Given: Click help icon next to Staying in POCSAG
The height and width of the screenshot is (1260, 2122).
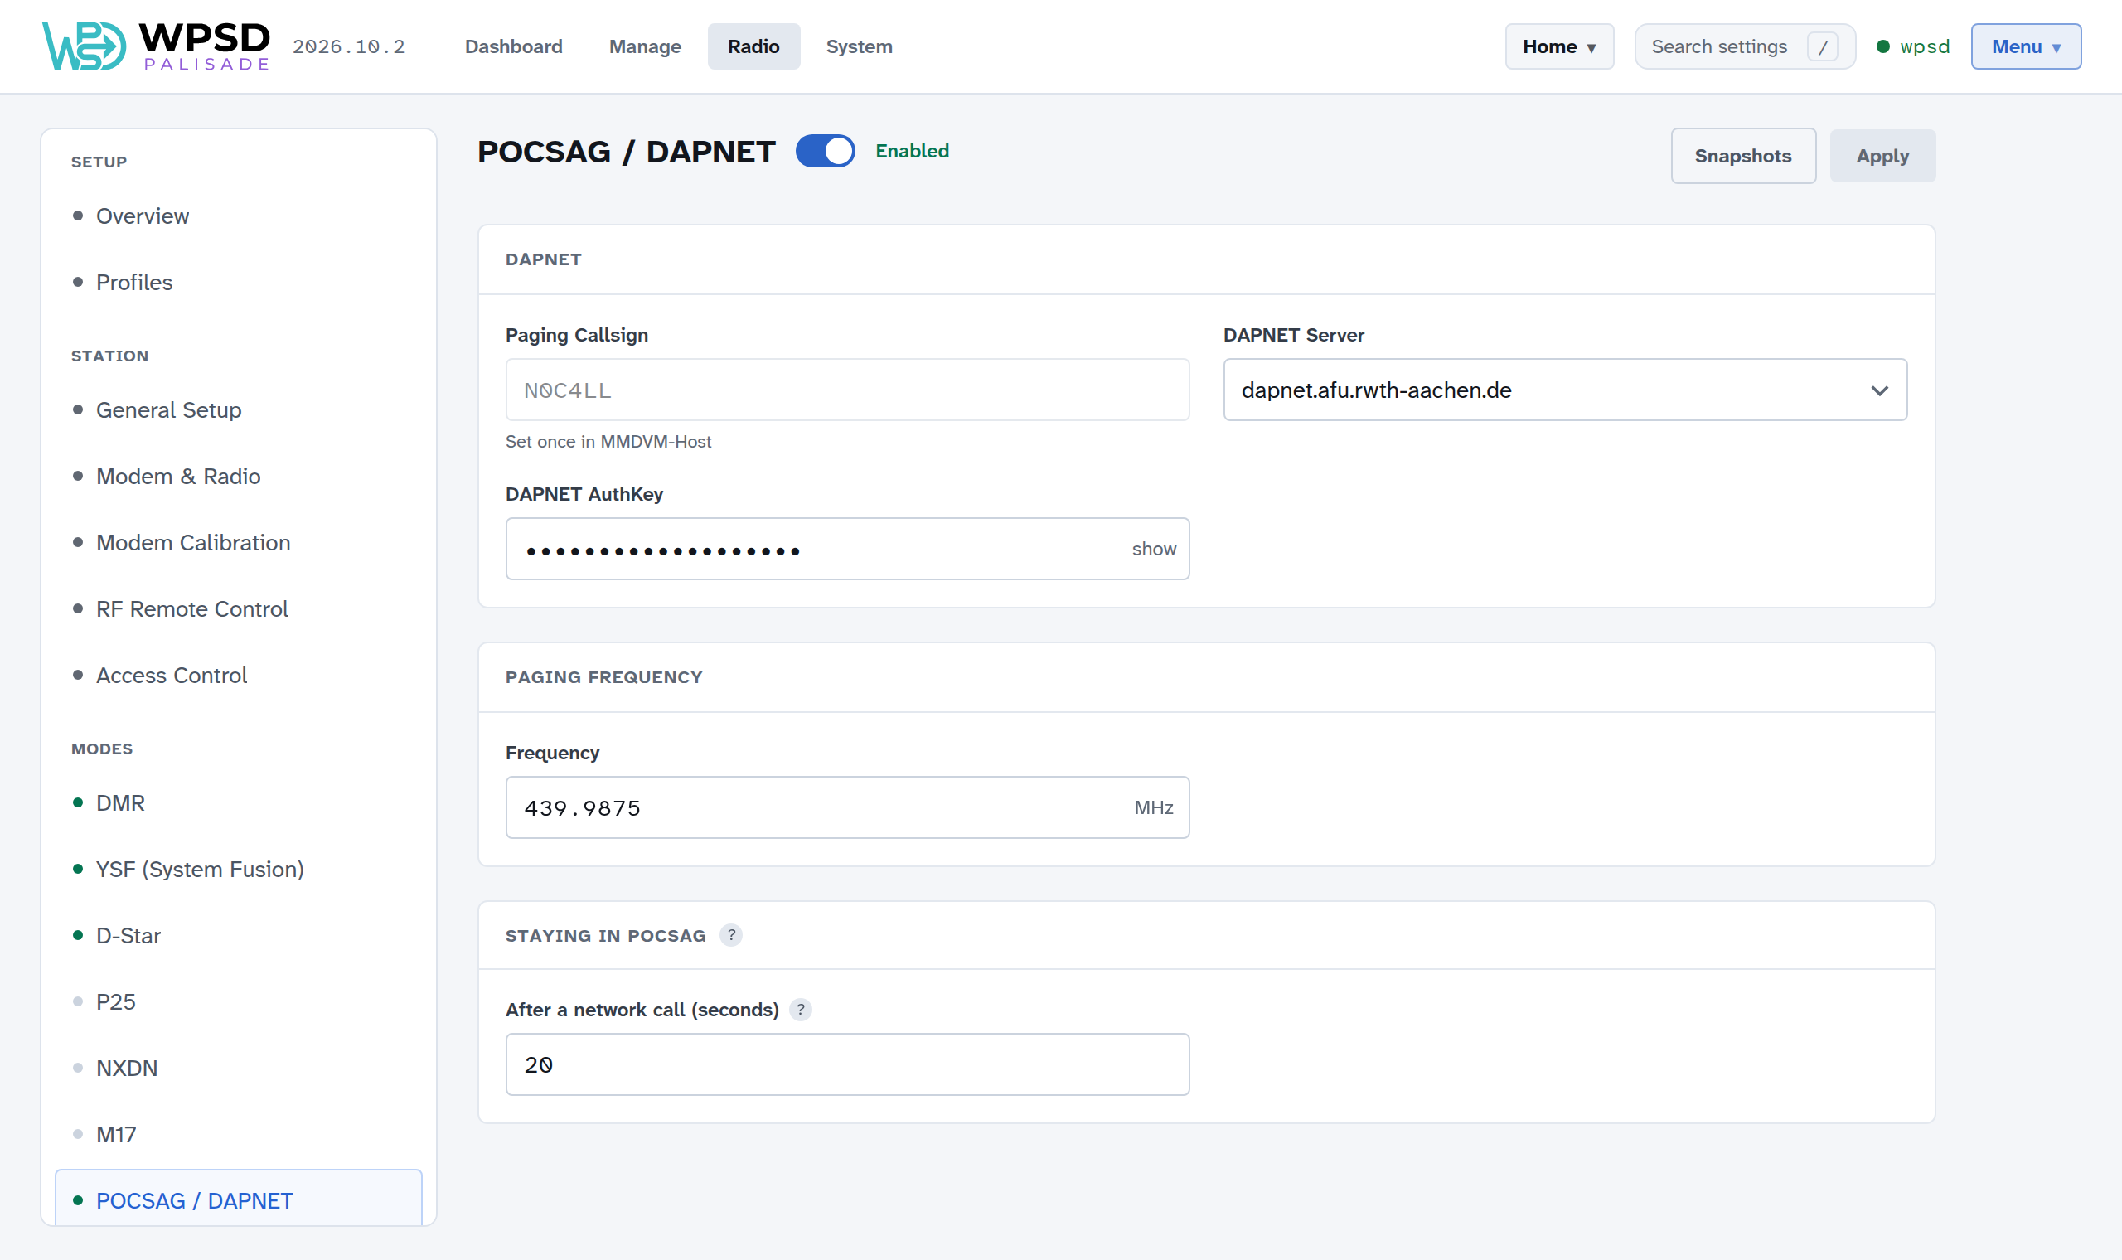Looking at the screenshot, I should [731, 935].
